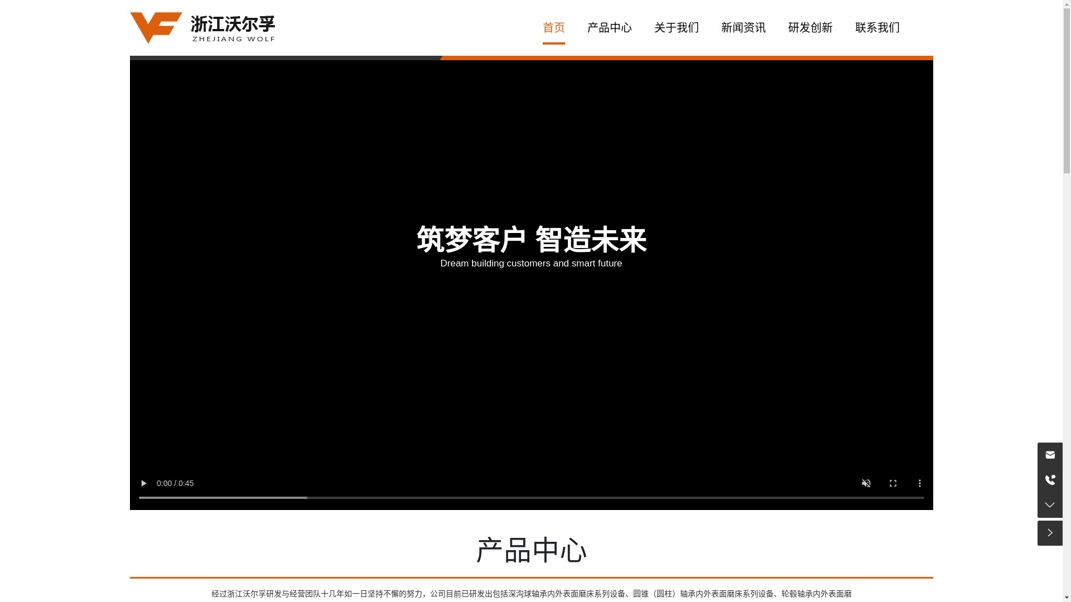Click the phone call sidebar icon

click(x=1050, y=480)
